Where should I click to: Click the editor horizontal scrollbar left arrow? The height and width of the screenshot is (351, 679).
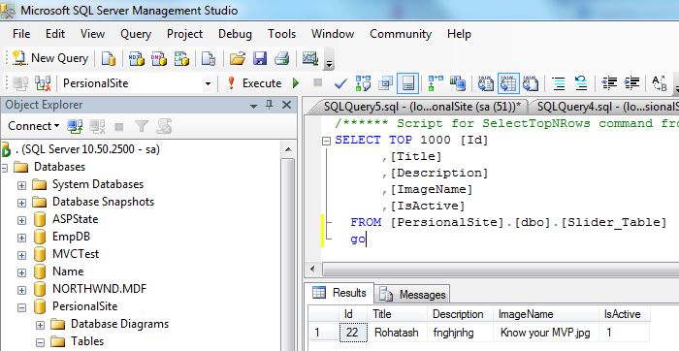coord(312,270)
